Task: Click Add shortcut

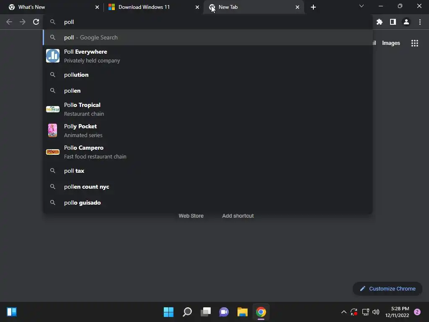Action: tap(238, 216)
